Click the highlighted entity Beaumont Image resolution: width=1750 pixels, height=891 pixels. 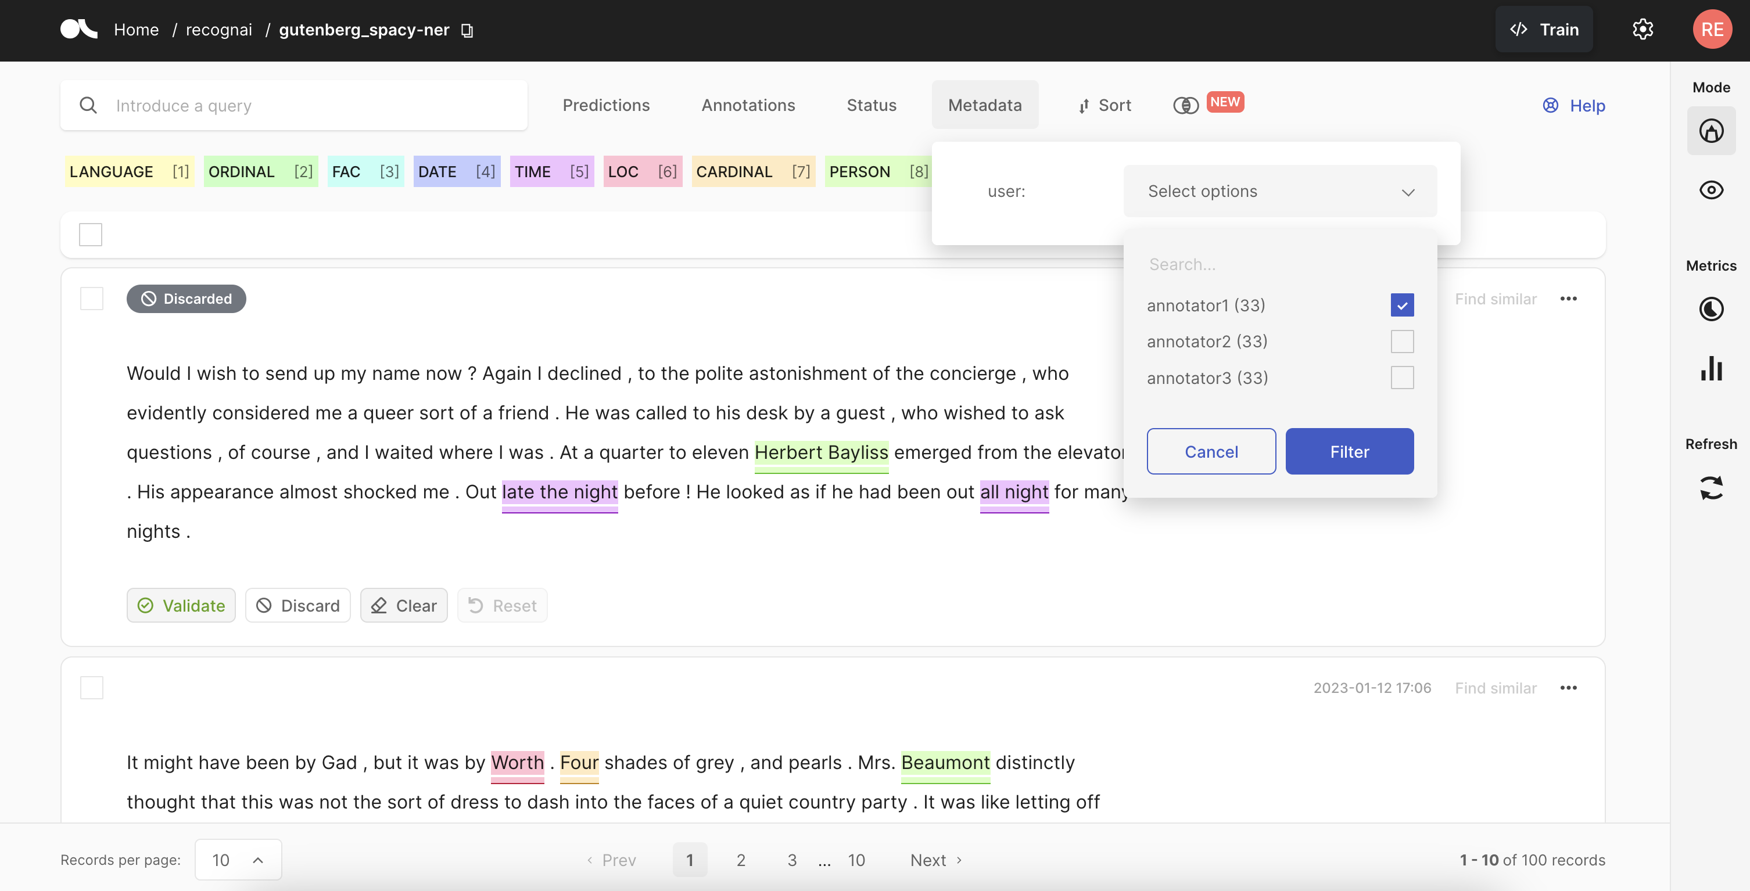945,763
